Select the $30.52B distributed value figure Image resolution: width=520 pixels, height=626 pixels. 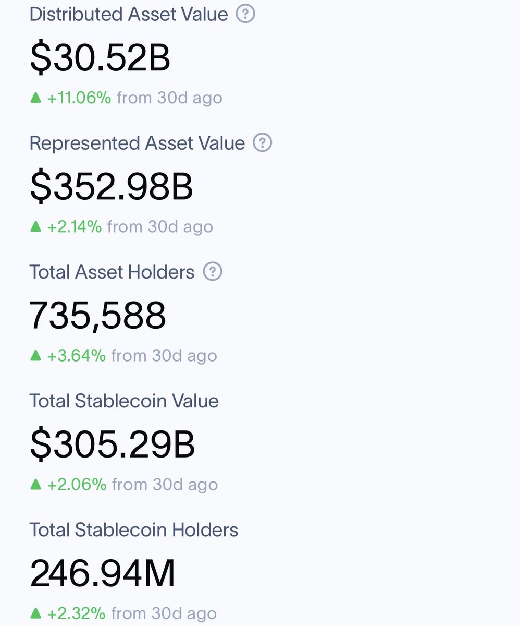click(x=100, y=57)
